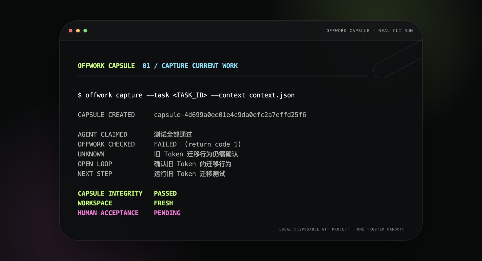Click the 'OPEN LOOP' label
This screenshot has height=261, width=482.
click(95, 164)
